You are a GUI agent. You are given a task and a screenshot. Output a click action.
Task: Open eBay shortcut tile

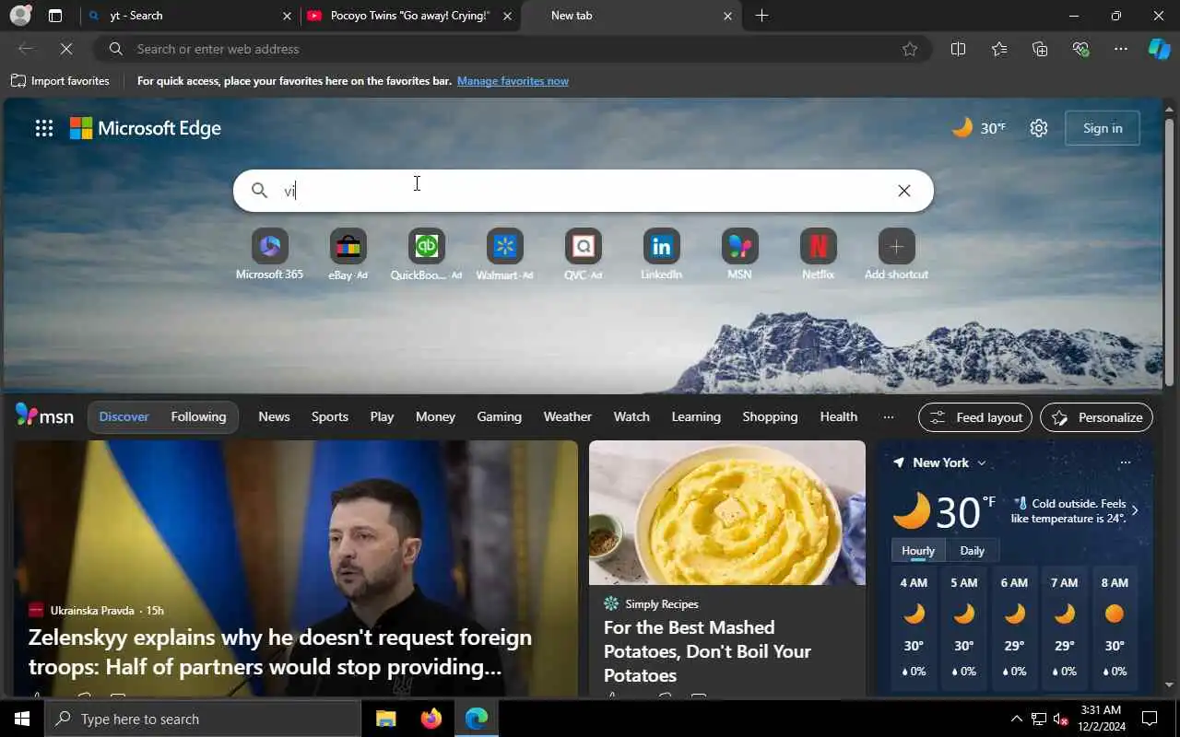[348, 254]
